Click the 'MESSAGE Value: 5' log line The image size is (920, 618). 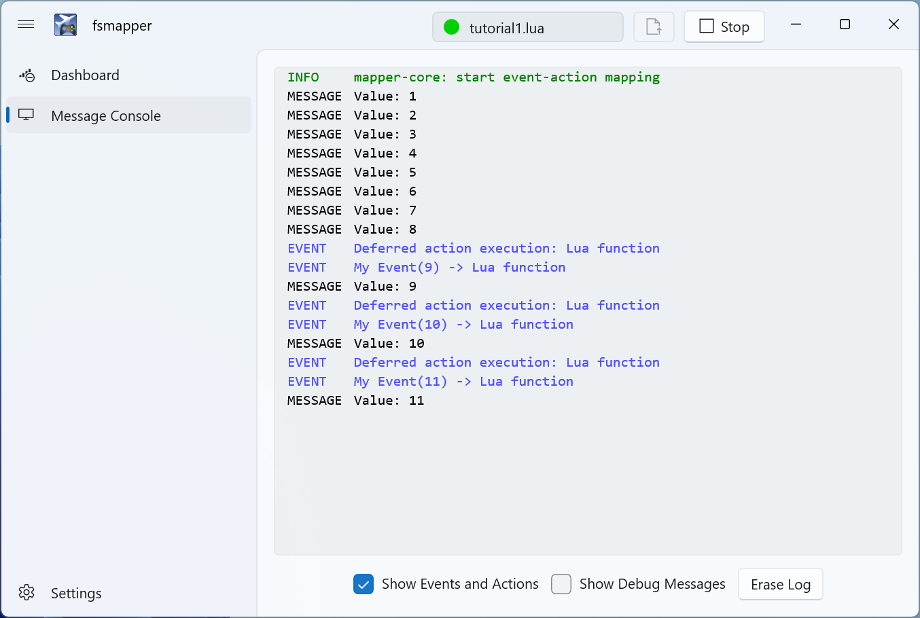(x=352, y=172)
